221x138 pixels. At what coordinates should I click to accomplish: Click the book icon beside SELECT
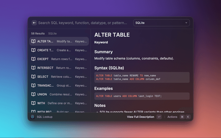click(x=33, y=77)
